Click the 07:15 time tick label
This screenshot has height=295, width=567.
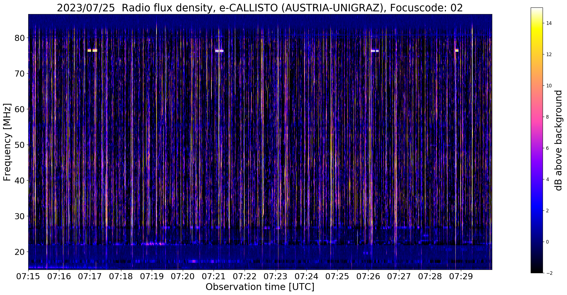click(28, 276)
